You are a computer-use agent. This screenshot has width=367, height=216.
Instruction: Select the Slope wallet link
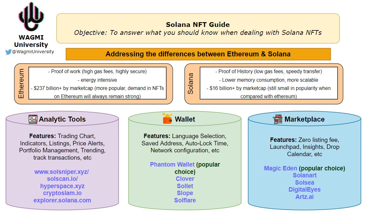click(x=185, y=193)
